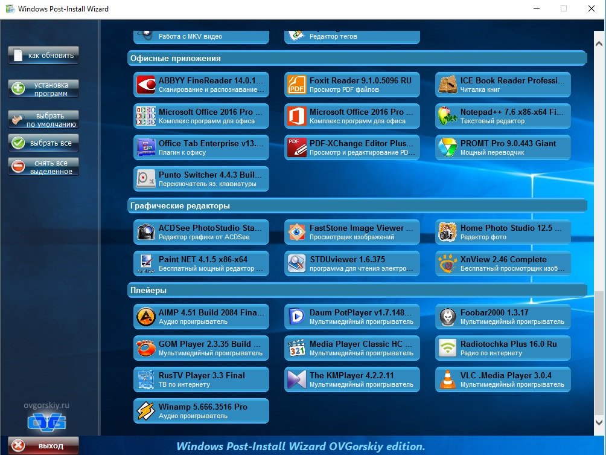The image size is (606, 455).
Task: Select Microsoft Office 2016 with orange logo icon
Action: coord(297,116)
